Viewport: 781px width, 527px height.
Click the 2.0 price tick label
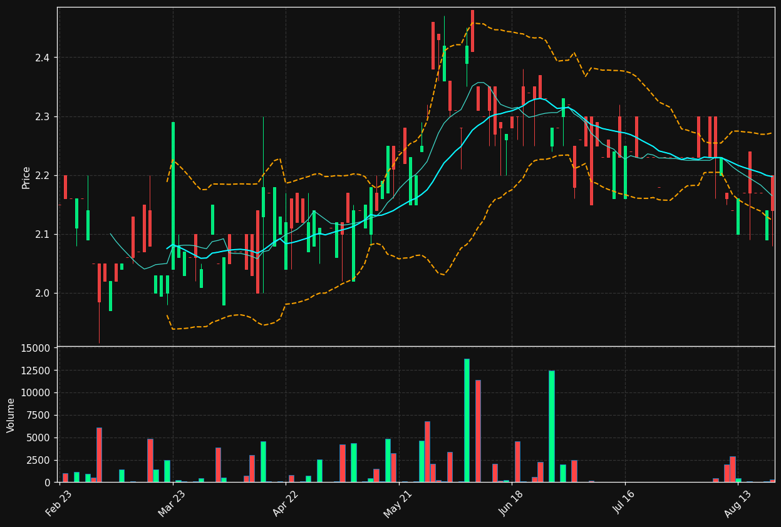pos(43,293)
